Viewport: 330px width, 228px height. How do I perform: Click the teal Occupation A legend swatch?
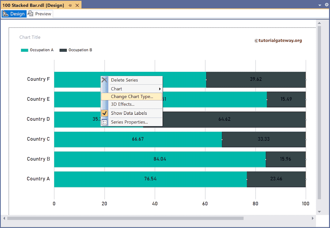point(24,50)
